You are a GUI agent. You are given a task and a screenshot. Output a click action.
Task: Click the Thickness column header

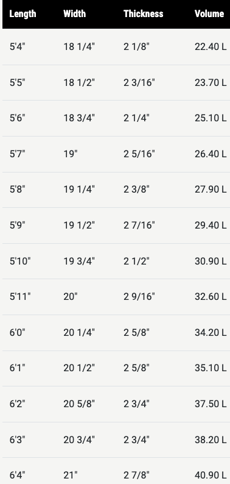(x=144, y=14)
